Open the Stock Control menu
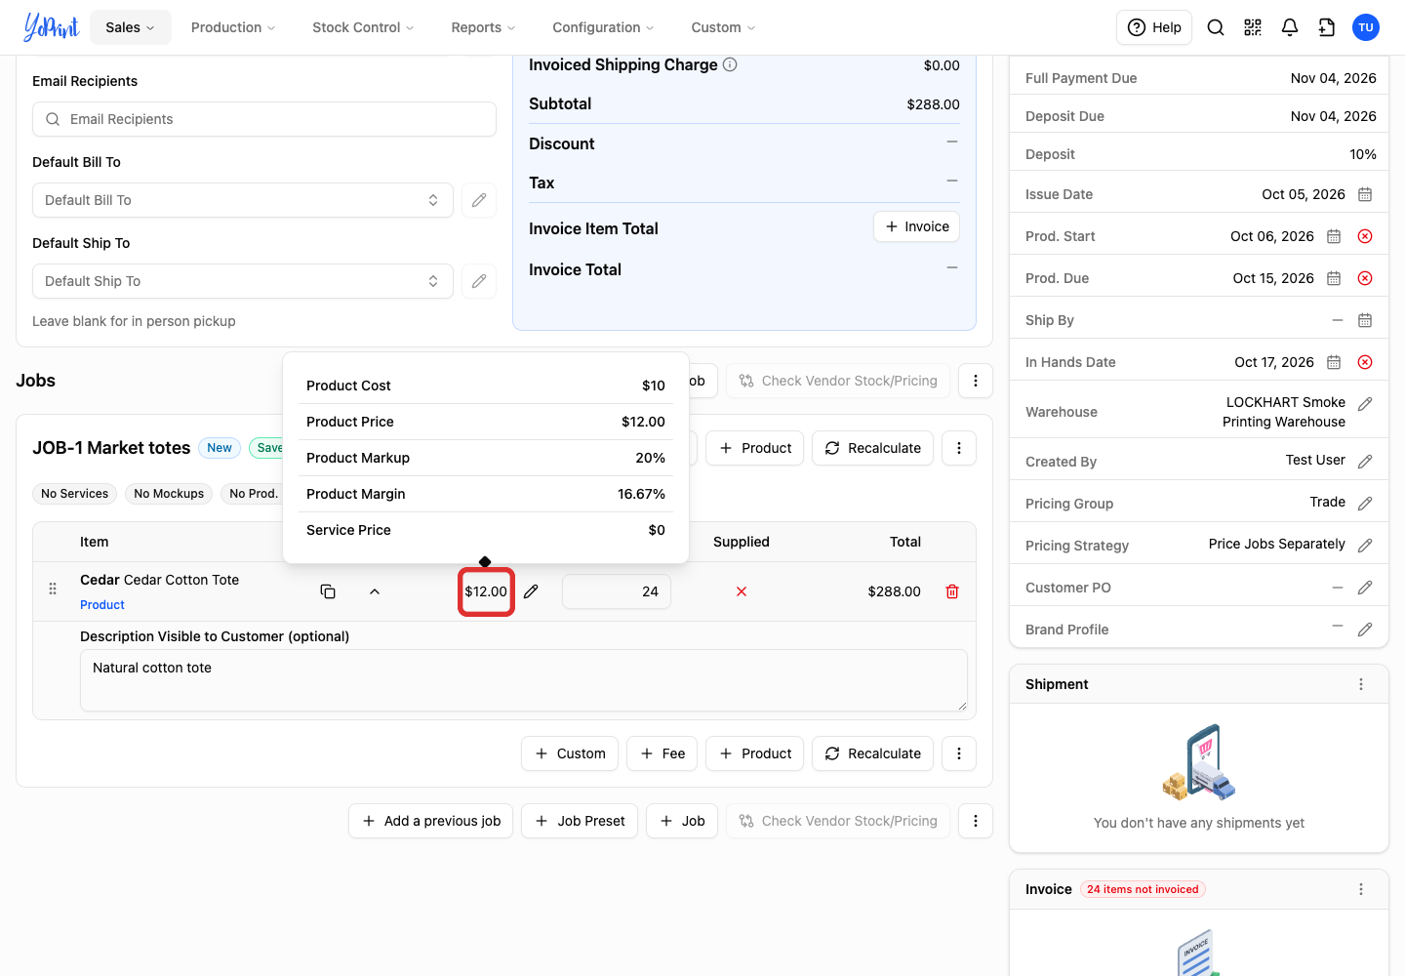This screenshot has height=976, width=1405. [363, 27]
